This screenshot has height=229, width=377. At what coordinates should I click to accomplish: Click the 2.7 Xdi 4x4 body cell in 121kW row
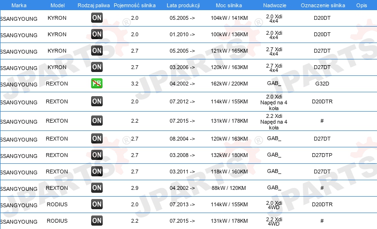pyautogui.click(x=274, y=52)
